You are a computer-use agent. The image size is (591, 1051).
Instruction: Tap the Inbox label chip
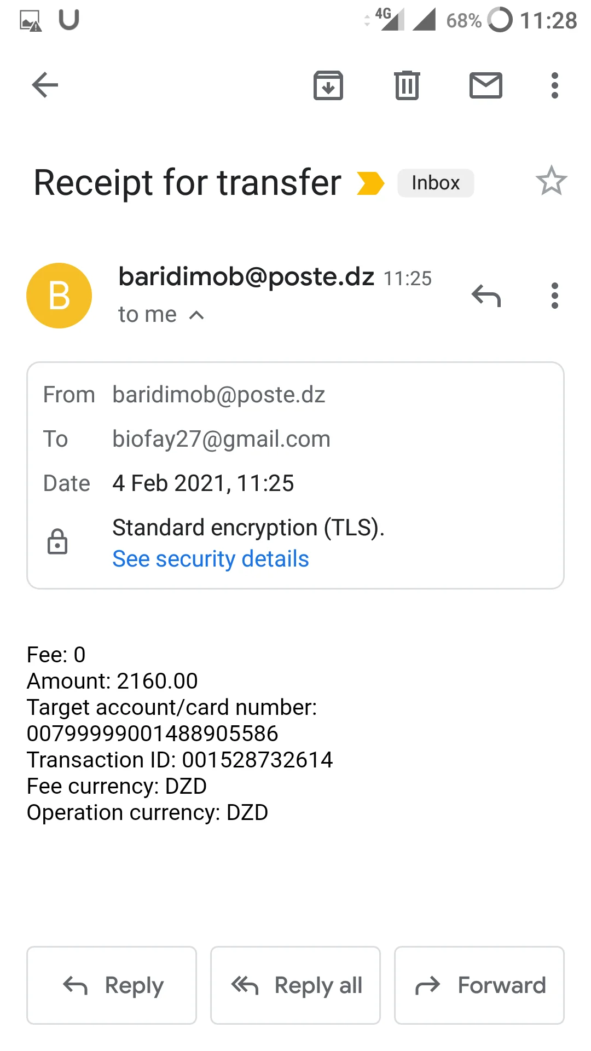click(x=436, y=183)
